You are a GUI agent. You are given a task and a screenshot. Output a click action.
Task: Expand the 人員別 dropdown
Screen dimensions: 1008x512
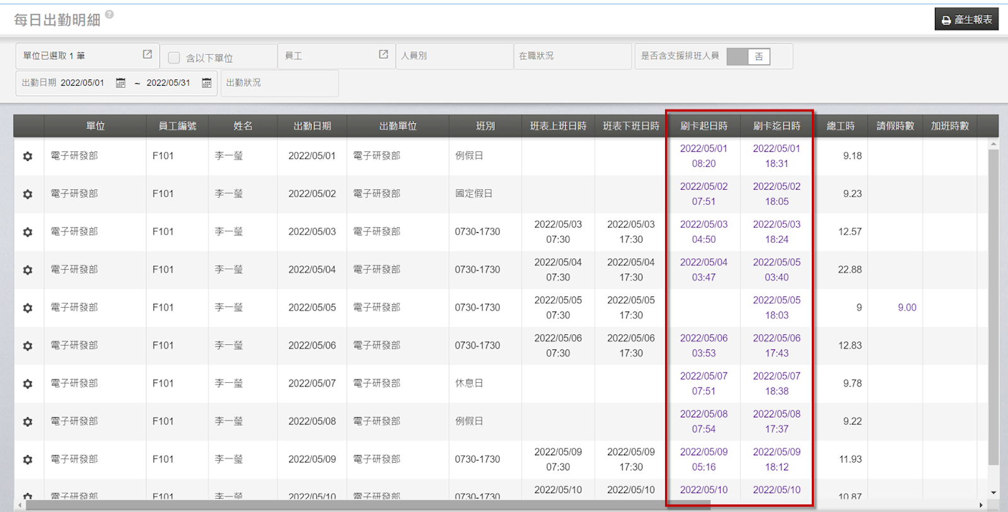click(x=454, y=56)
